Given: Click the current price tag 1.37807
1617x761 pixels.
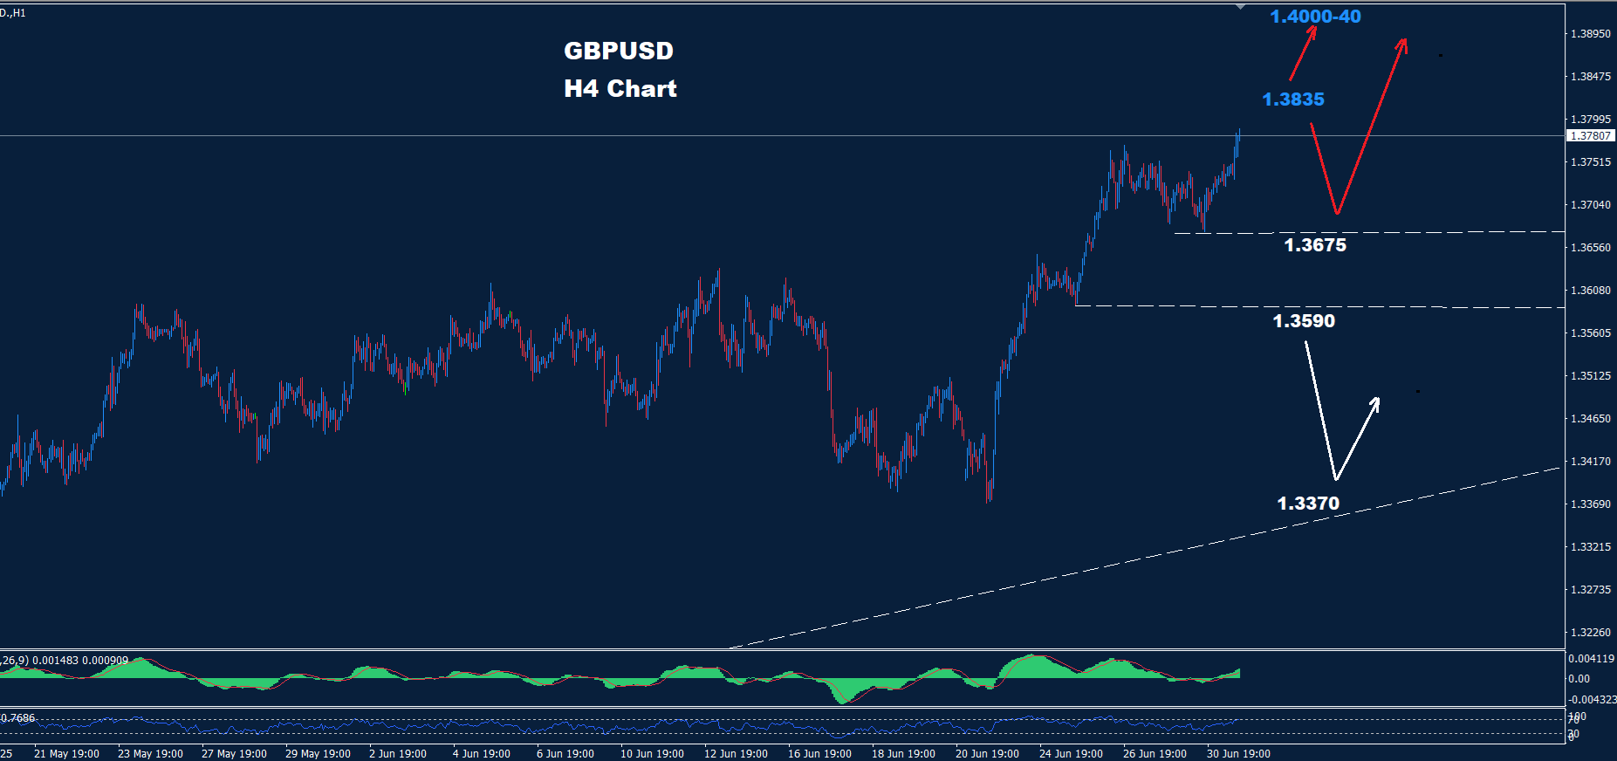Looking at the screenshot, I should pyautogui.click(x=1590, y=136).
